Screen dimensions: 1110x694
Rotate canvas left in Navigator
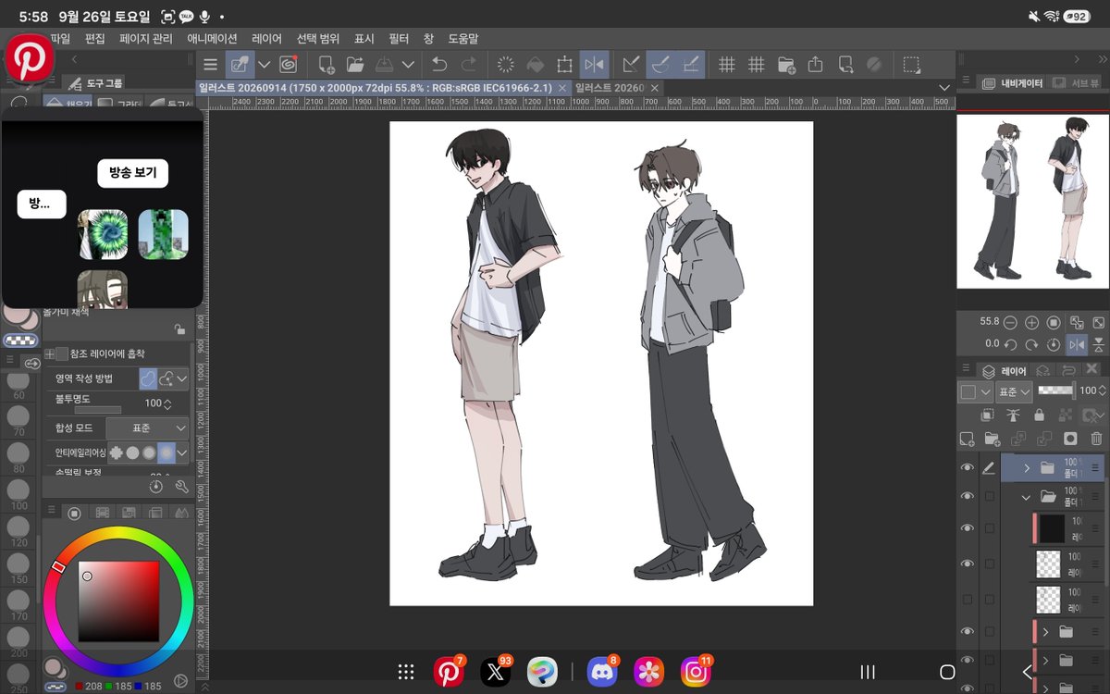(x=1010, y=344)
